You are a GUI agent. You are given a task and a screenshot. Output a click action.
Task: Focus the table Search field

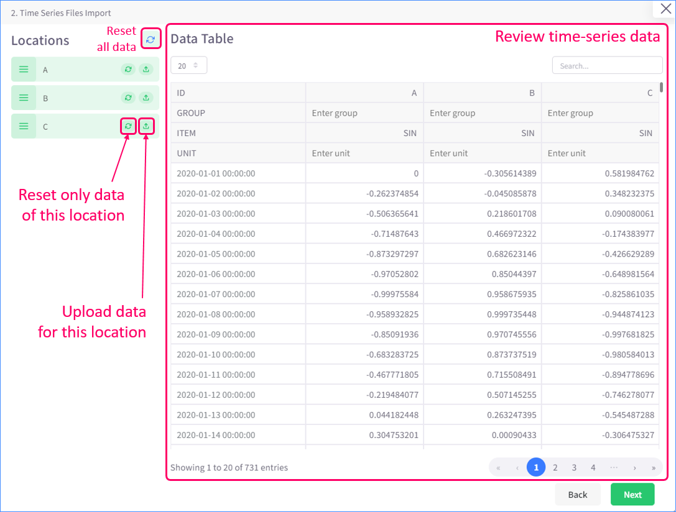point(607,65)
